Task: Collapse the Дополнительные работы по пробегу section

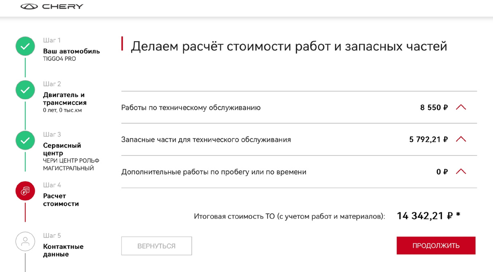Action: (461, 172)
